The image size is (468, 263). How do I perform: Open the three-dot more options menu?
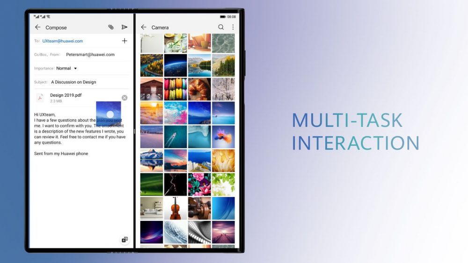click(x=233, y=28)
